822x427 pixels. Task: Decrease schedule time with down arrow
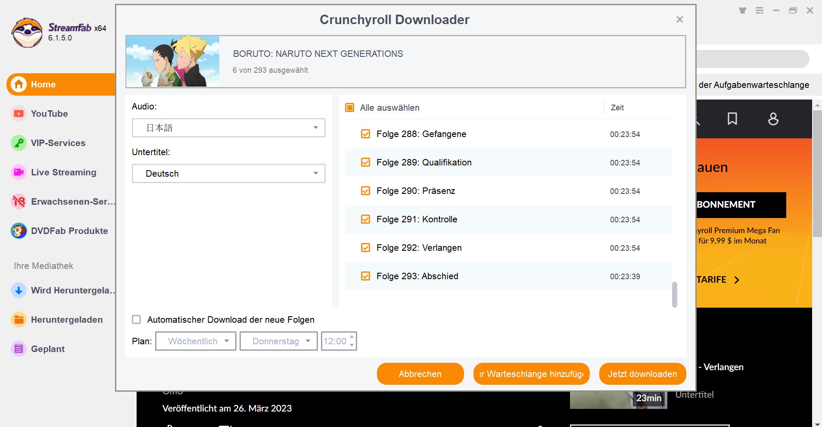(352, 345)
